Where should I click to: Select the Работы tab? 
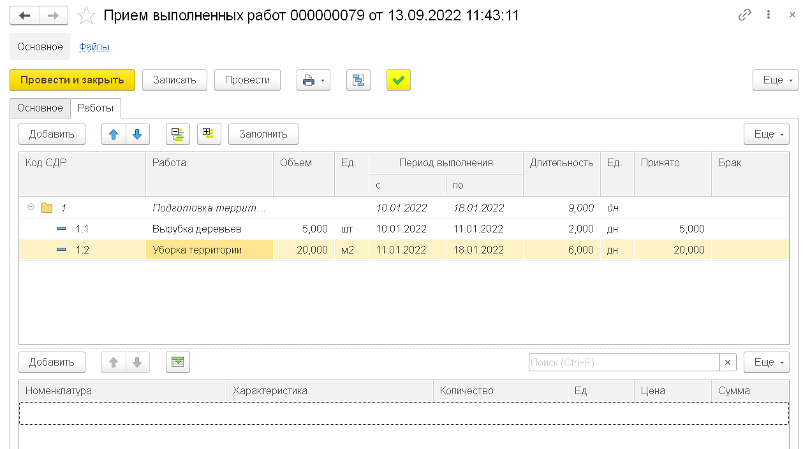96,108
